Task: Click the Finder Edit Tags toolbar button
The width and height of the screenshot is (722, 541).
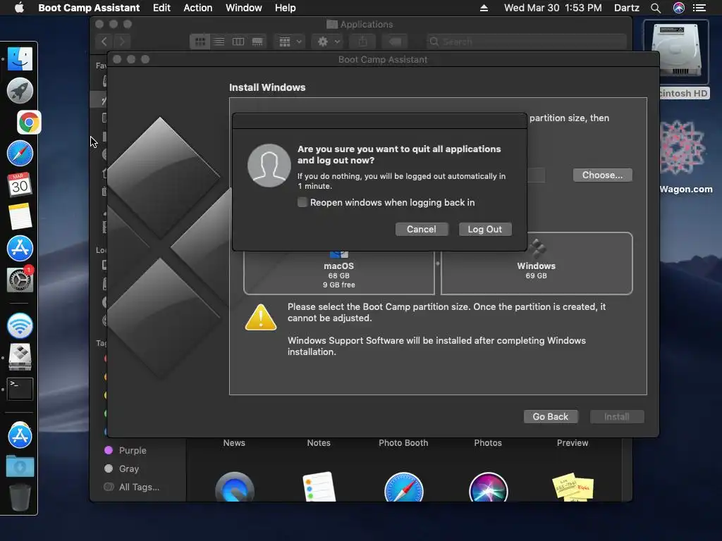Action: [395, 42]
